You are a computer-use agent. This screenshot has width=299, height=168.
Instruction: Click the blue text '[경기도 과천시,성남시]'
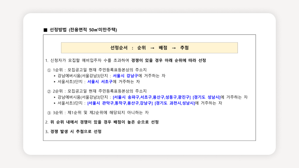175,103
